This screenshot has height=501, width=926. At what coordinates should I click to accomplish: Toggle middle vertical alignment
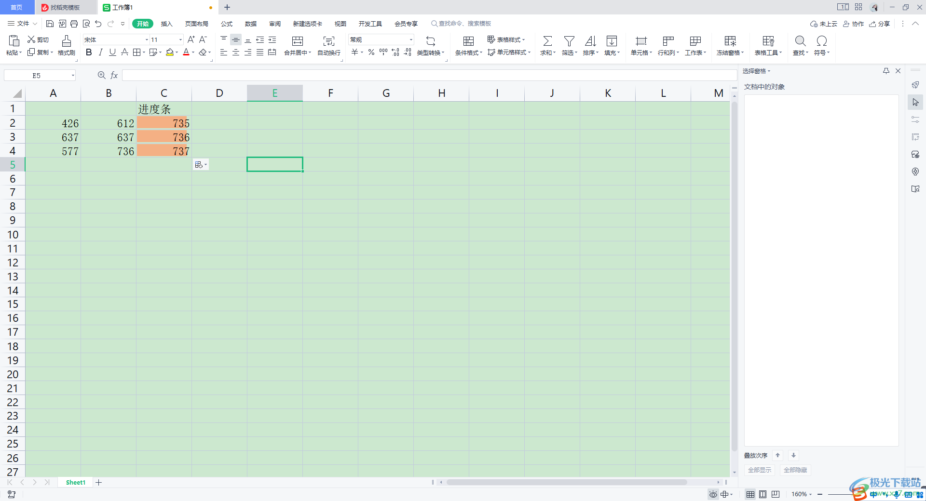tap(236, 40)
